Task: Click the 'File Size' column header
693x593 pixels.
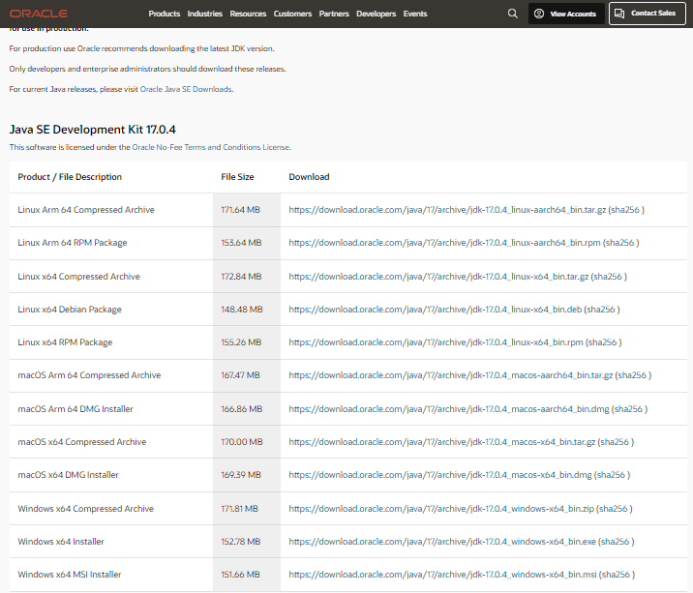Action: coord(237,177)
